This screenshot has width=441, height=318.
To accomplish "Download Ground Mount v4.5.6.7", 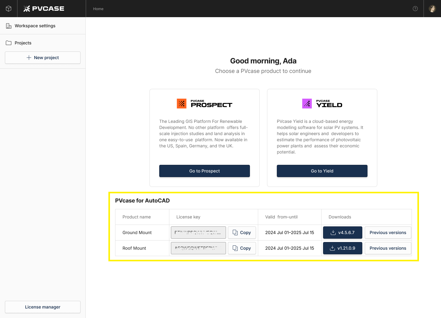I will [x=343, y=233].
